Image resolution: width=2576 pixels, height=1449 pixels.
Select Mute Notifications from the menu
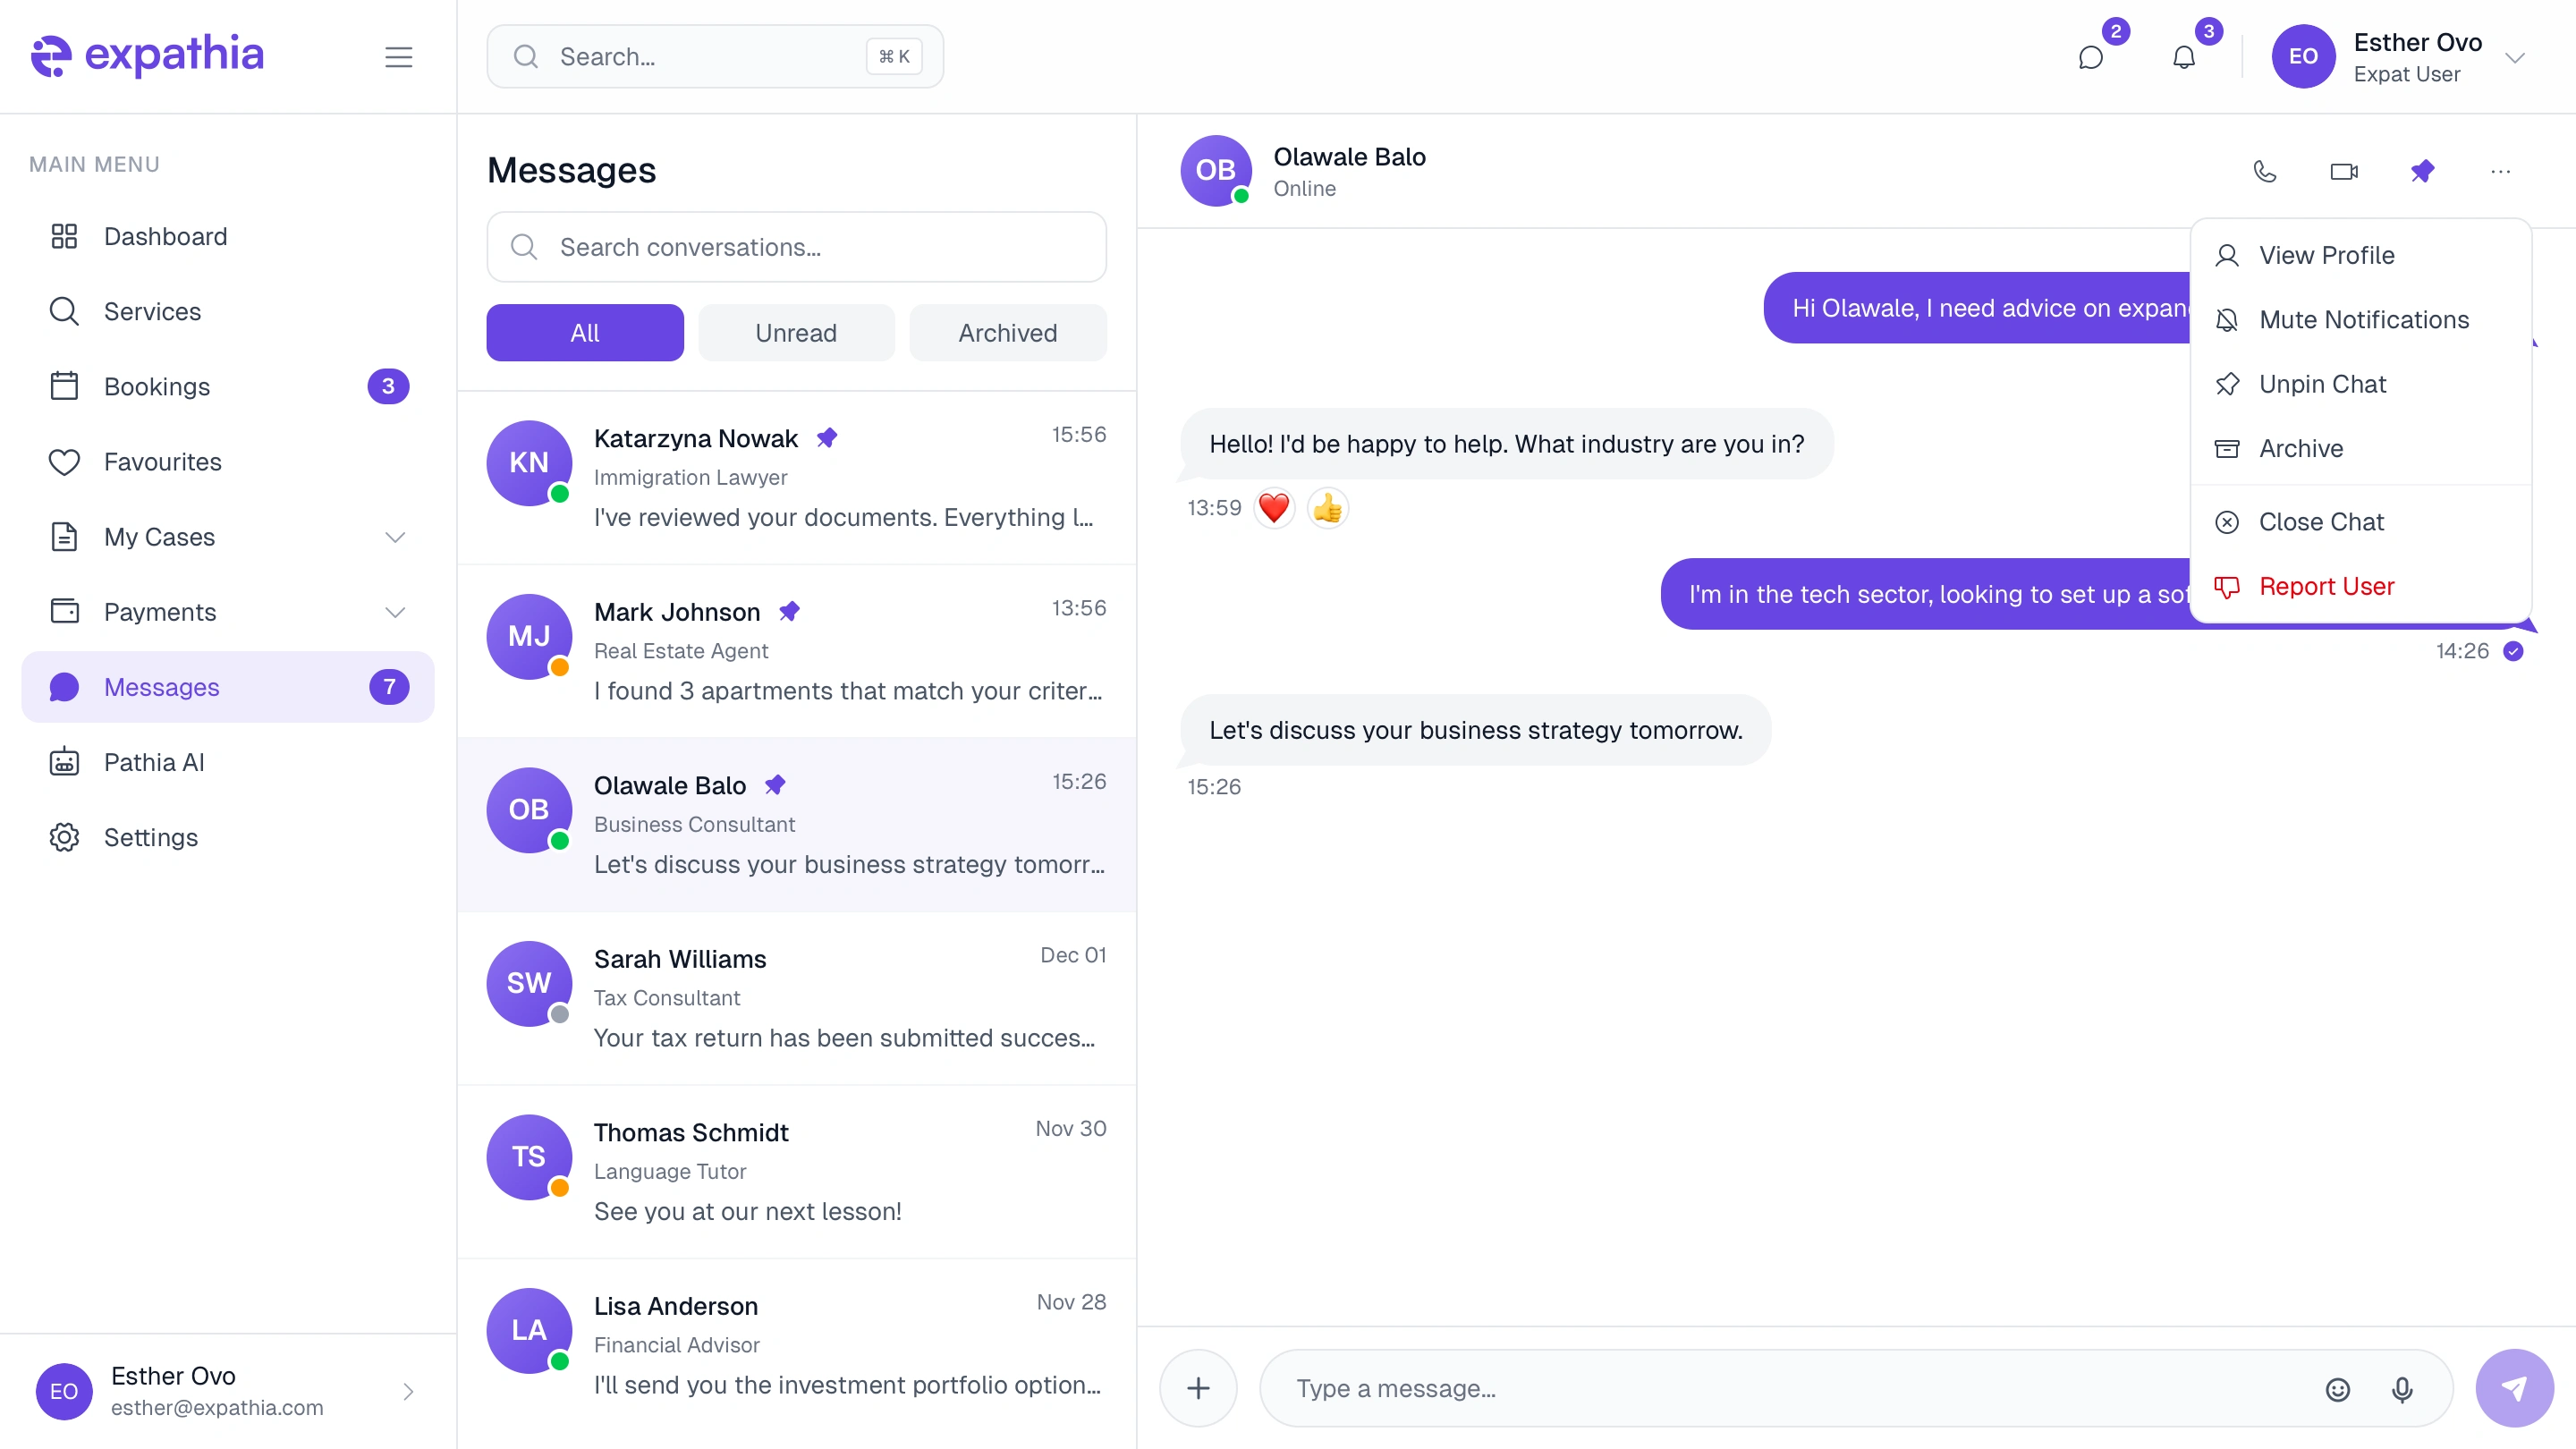(x=2363, y=320)
